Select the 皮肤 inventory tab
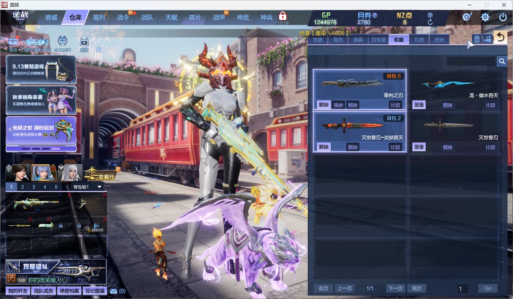 click(439, 39)
